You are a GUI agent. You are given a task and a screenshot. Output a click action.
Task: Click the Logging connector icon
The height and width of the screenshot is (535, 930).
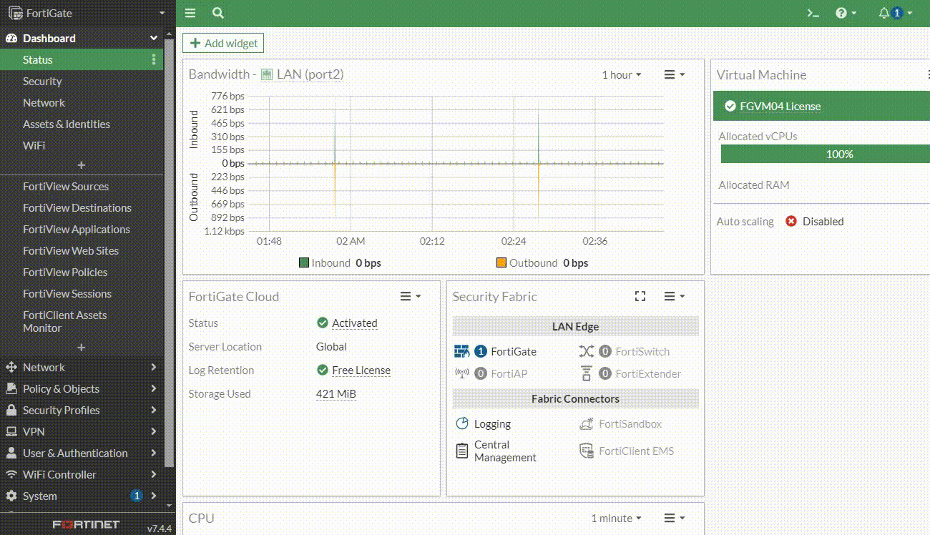(462, 423)
